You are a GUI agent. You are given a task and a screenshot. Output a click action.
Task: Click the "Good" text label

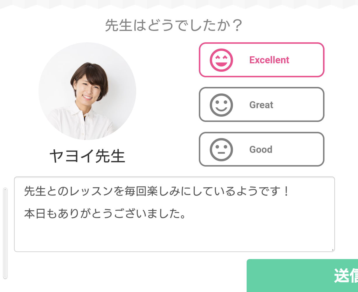tap(261, 150)
